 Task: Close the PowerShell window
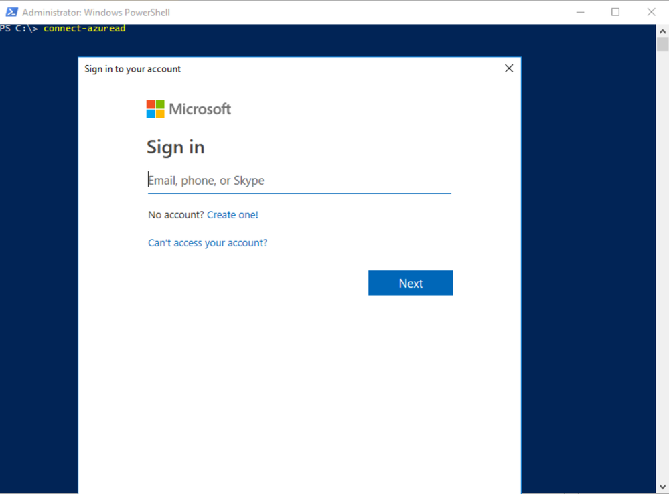651,12
